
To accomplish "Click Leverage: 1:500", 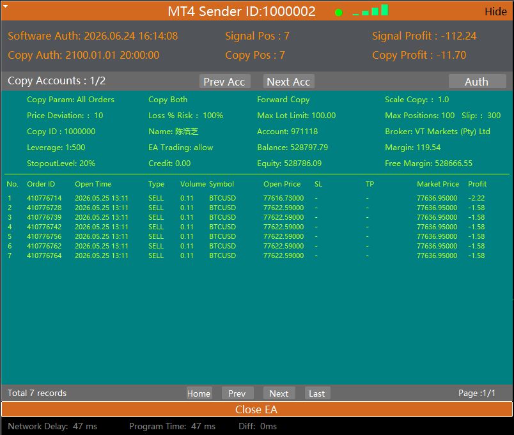I will point(56,148).
